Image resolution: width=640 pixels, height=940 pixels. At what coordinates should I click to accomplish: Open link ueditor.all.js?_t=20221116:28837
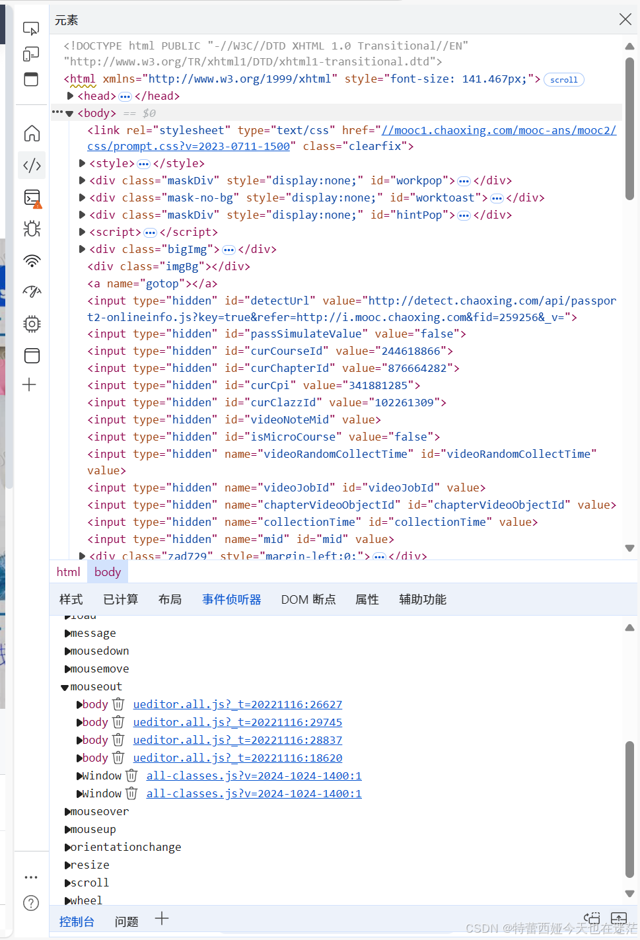[x=238, y=740]
